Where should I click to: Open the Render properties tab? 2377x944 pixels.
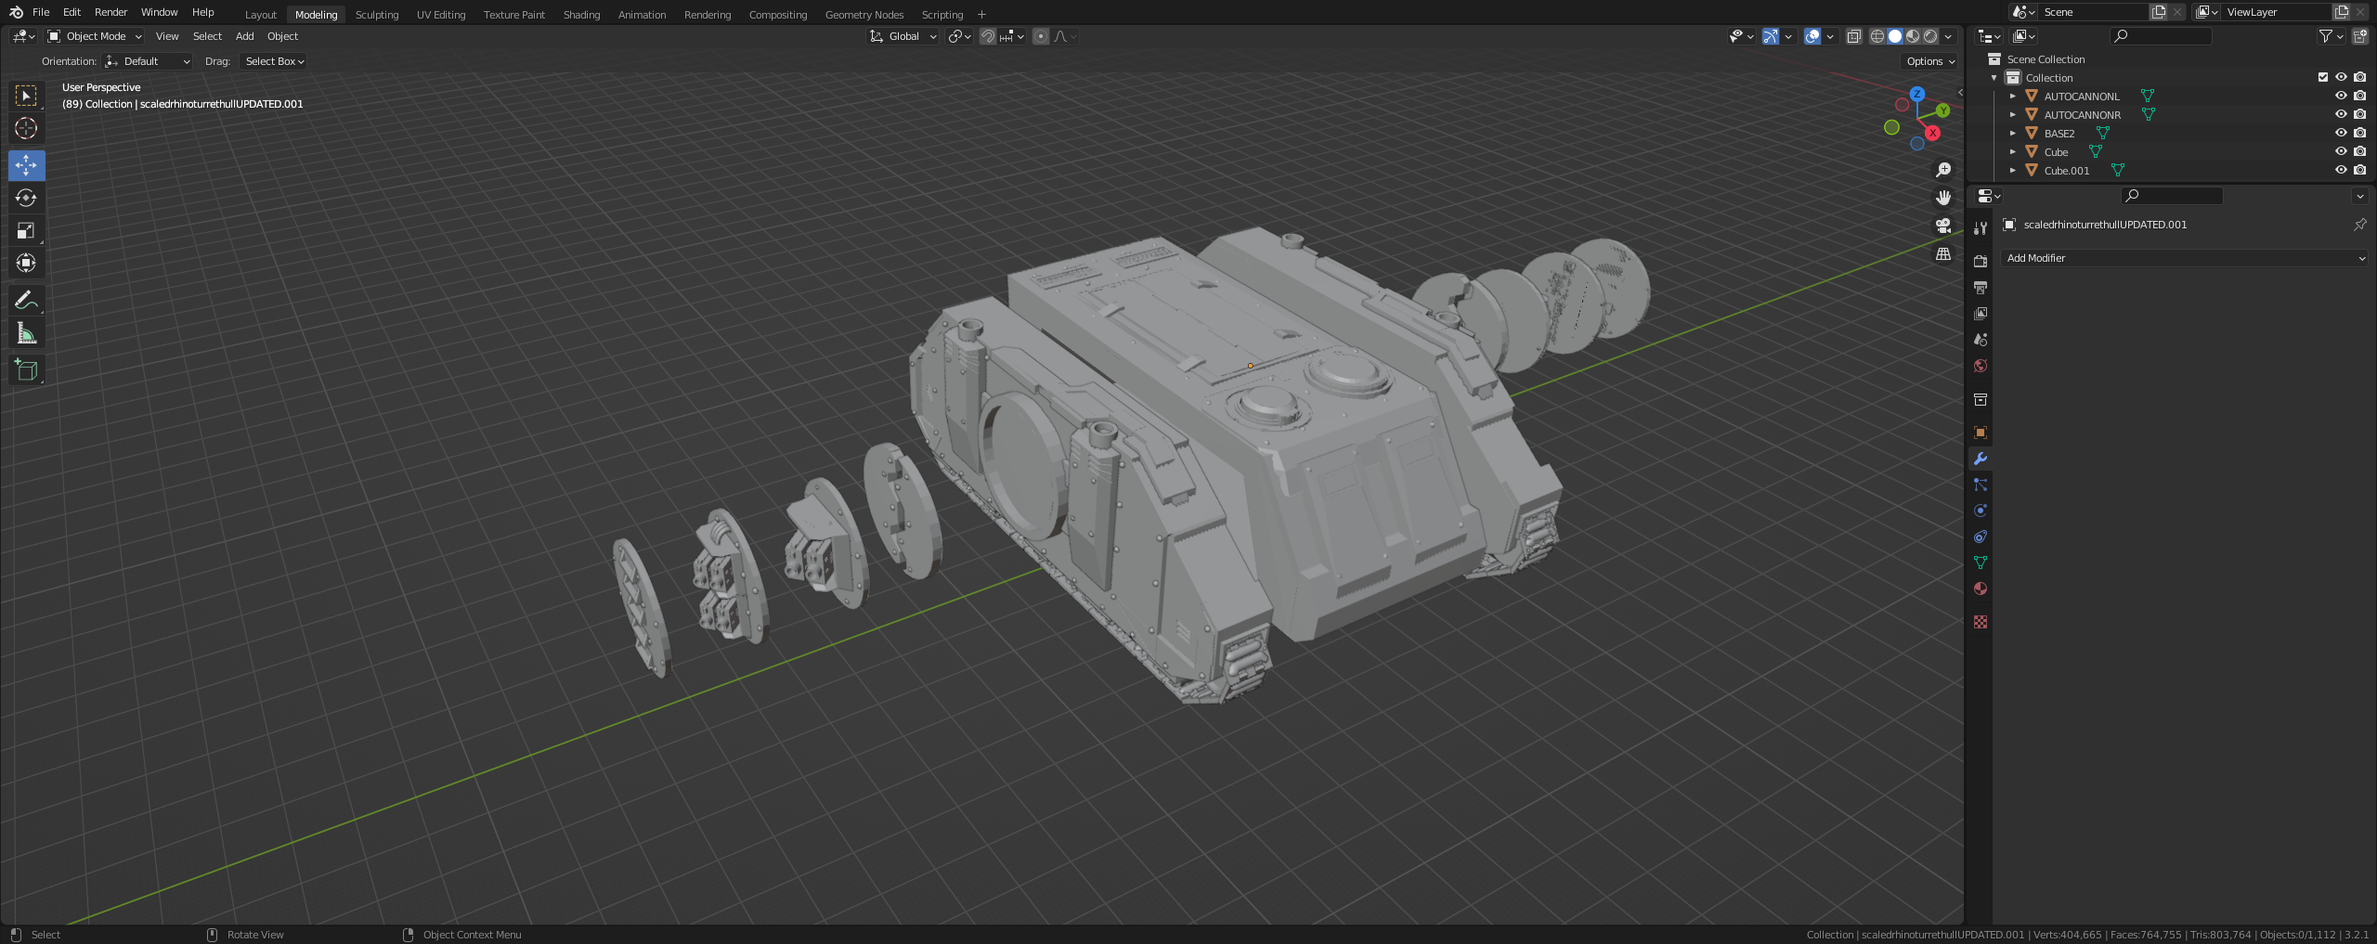1981,262
